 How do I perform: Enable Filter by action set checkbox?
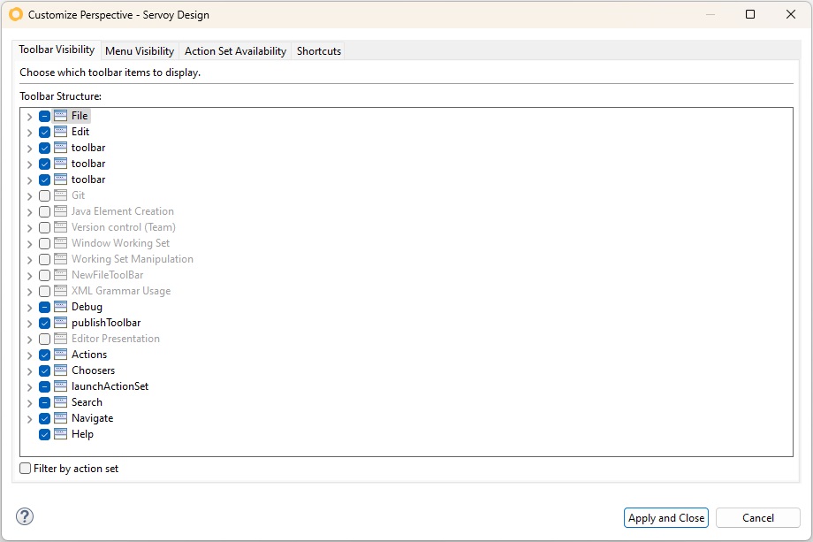pos(25,469)
